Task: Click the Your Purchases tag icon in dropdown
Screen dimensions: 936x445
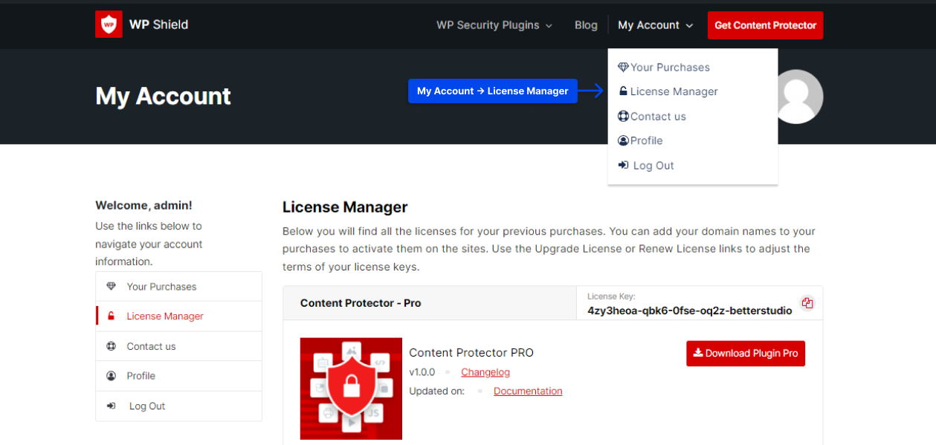Action: point(623,67)
